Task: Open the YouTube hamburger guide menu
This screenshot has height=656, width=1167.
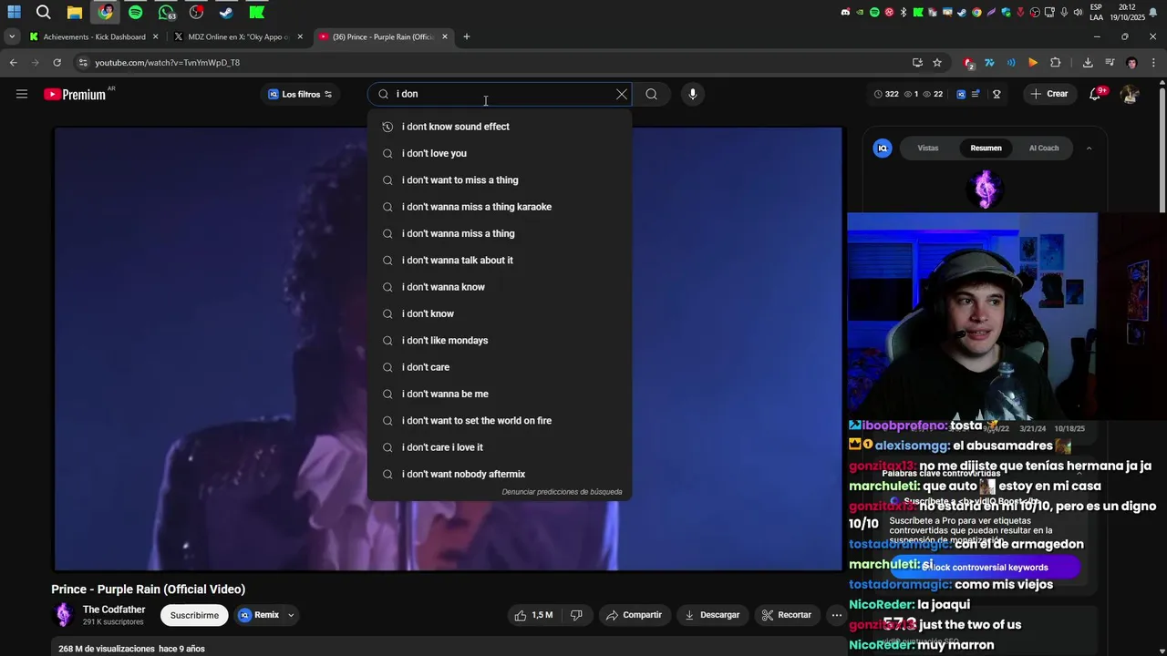Action: click(x=22, y=94)
